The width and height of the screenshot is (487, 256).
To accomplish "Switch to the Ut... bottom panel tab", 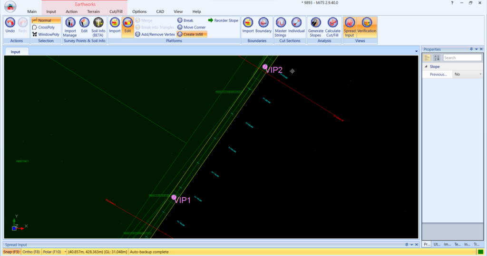I will [437, 245].
